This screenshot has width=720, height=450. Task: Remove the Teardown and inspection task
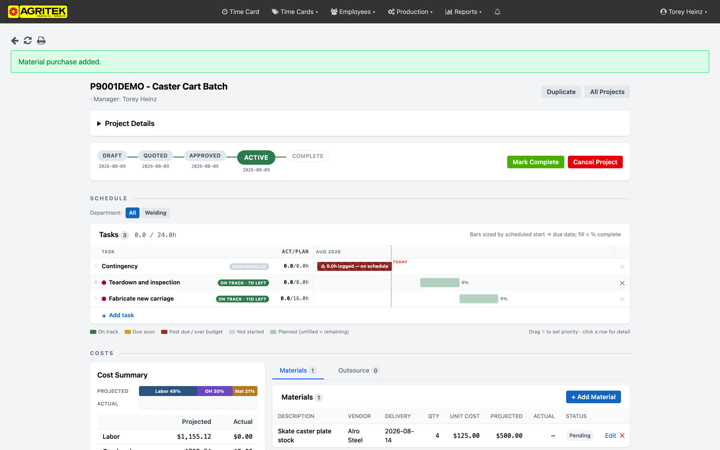(x=622, y=283)
